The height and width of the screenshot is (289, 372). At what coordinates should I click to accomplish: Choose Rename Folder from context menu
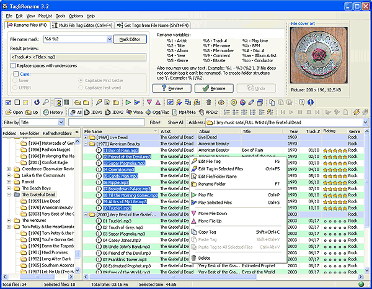[212, 183]
